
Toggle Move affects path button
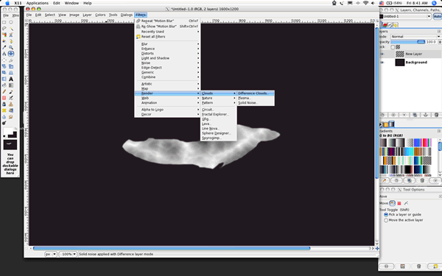[406, 203]
